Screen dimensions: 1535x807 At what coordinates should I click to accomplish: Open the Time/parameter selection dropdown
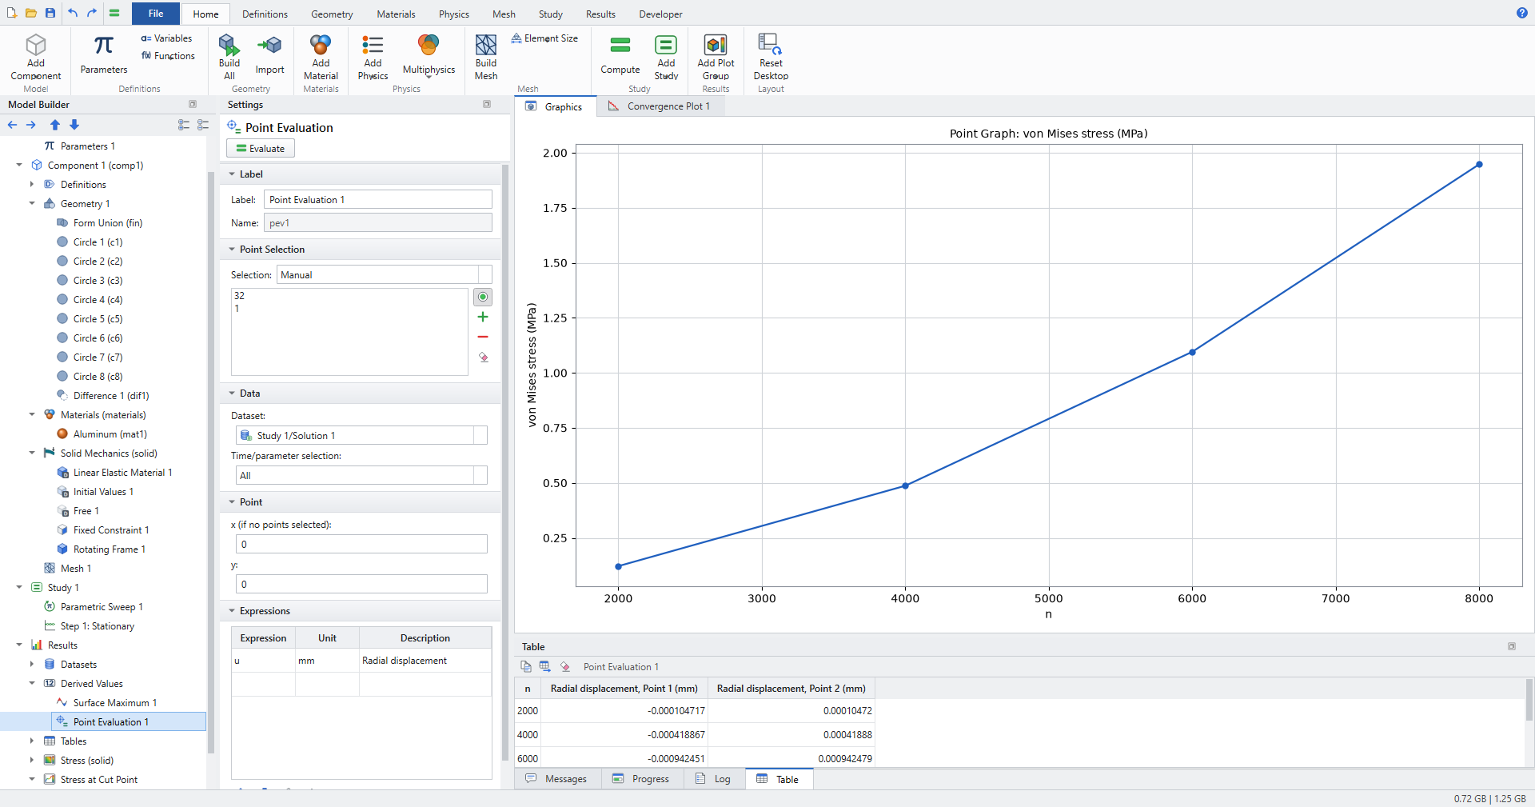[361, 475]
